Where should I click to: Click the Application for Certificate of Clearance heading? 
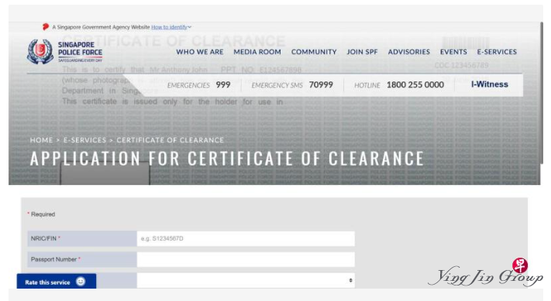226,159
